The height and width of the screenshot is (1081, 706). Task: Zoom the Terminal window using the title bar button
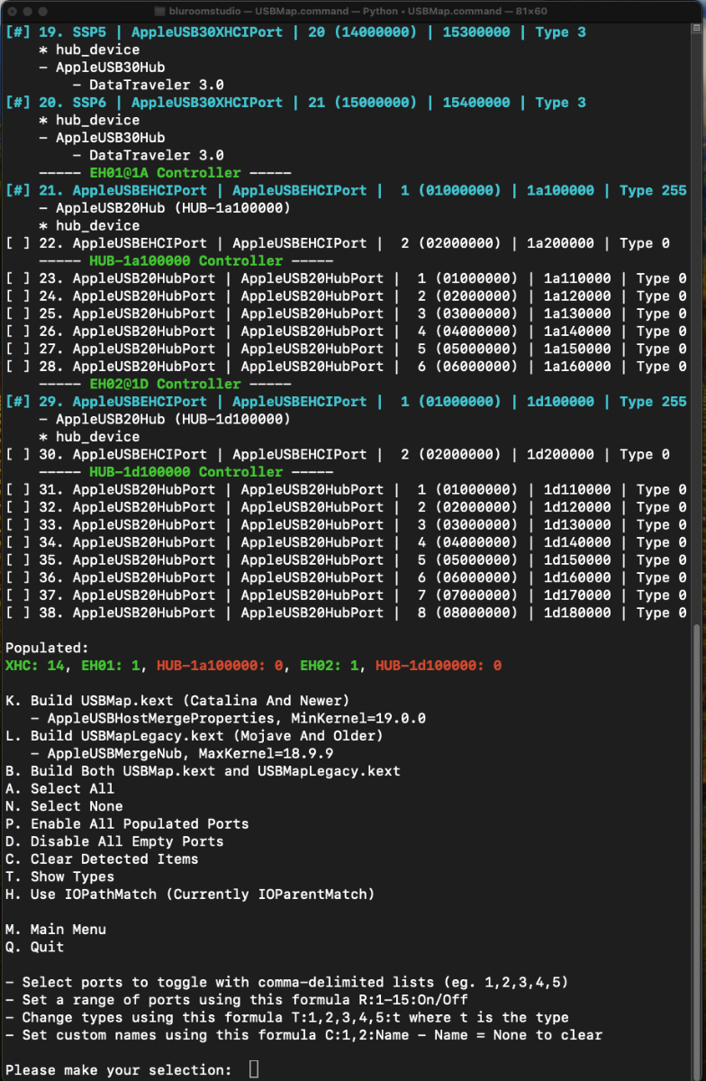coord(44,11)
